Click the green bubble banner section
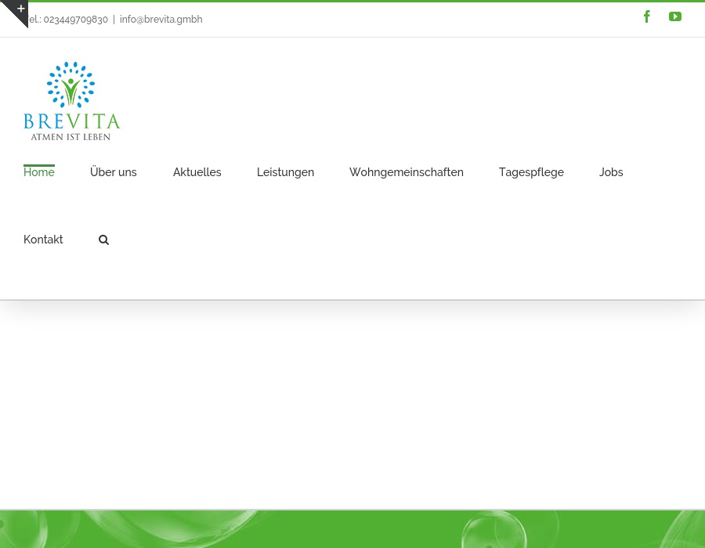The image size is (705, 548). click(x=352, y=530)
